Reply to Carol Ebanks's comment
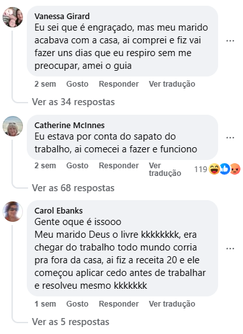Viewport: 243px width, 334px height. 119,304
